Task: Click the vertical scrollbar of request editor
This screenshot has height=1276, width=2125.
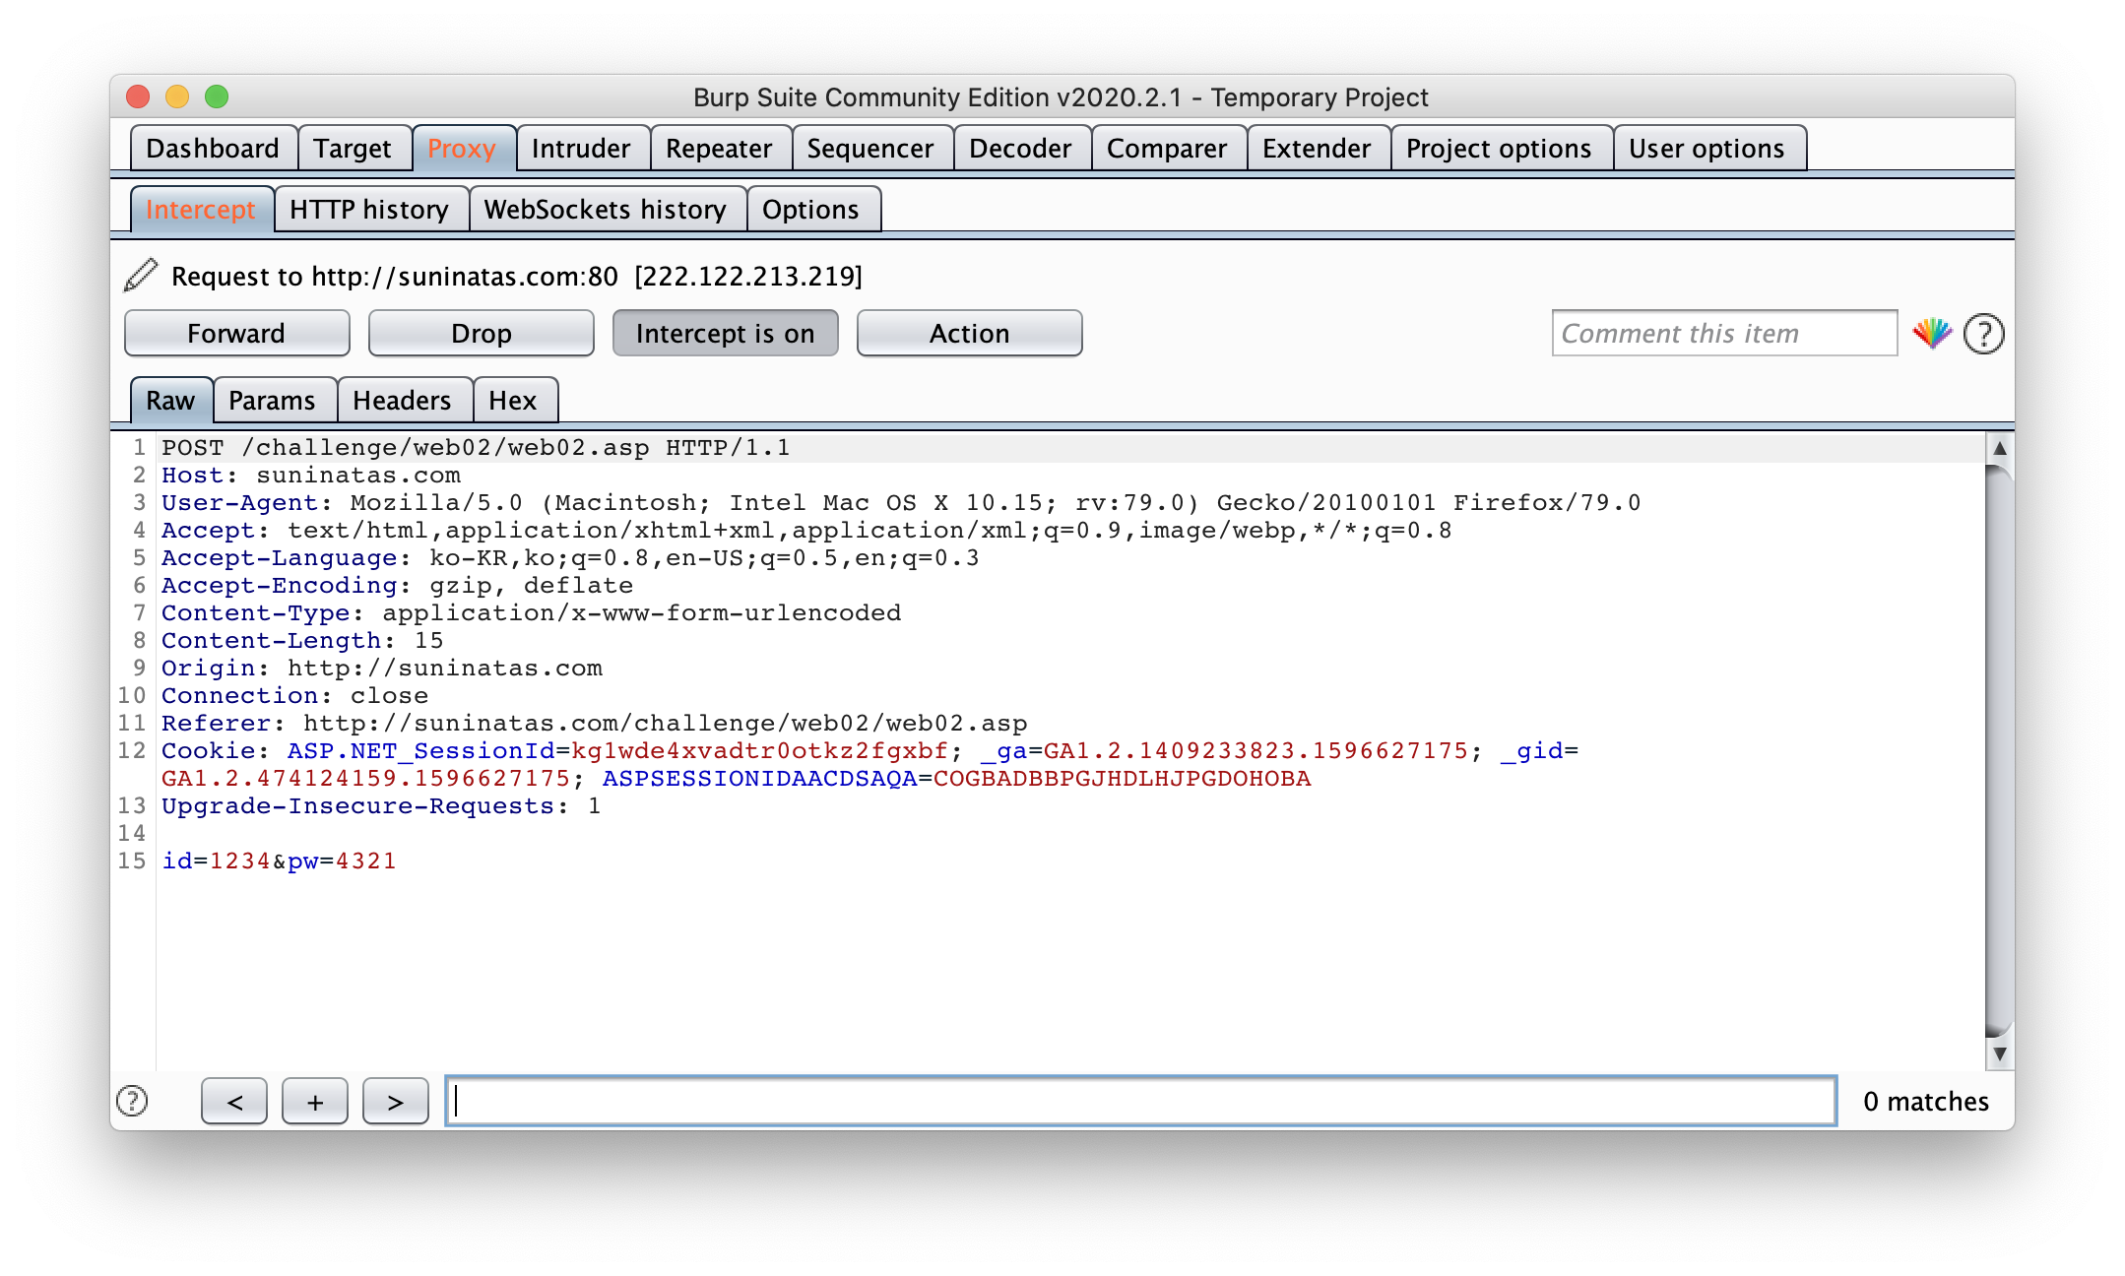Action: pyautogui.click(x=1999, y=748)
